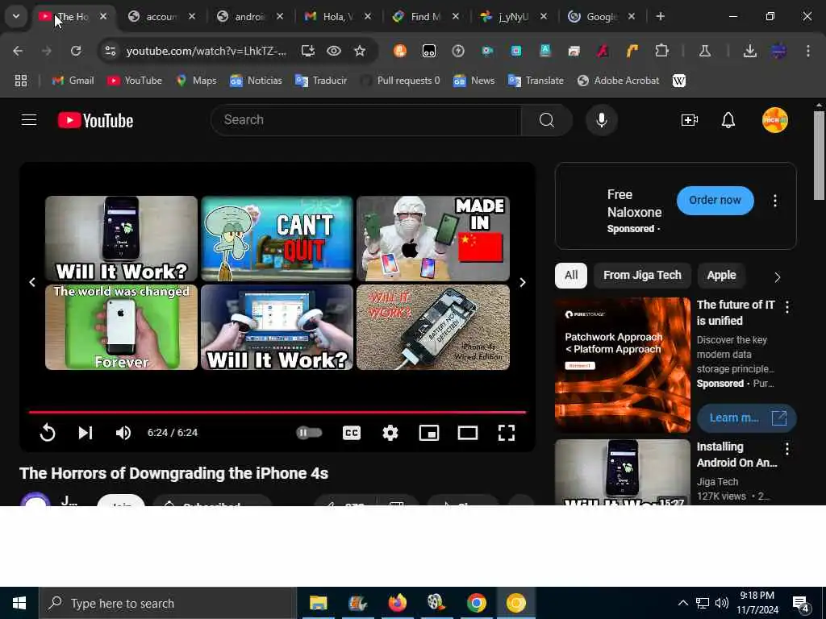The width and height of the screenshot is (826, 619).
Task: Open the Gmail bookmark
Action: coord(73,81)
